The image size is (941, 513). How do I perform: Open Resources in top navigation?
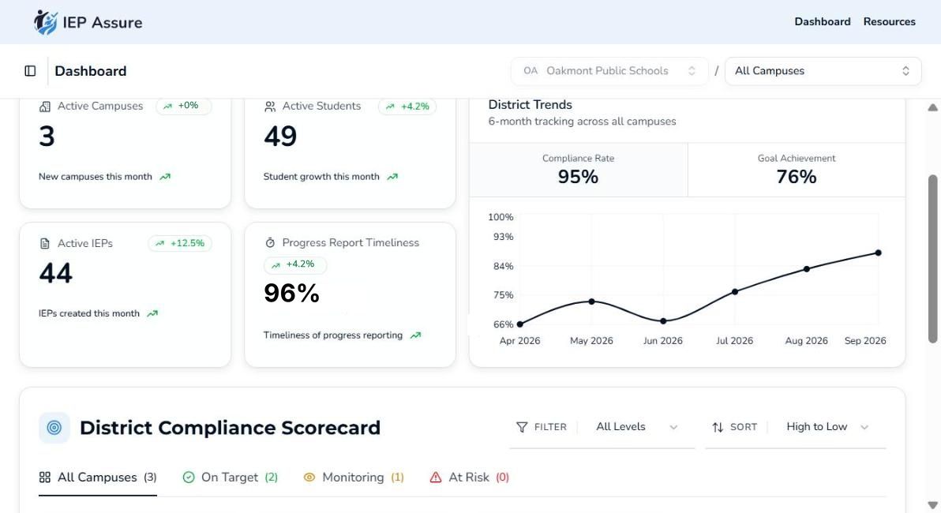890,21
